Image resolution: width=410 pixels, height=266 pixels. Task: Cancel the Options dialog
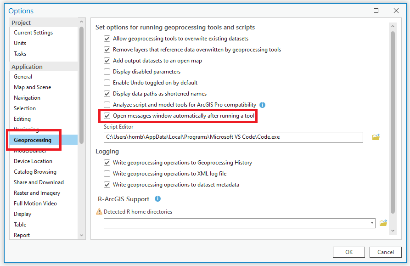386,252
